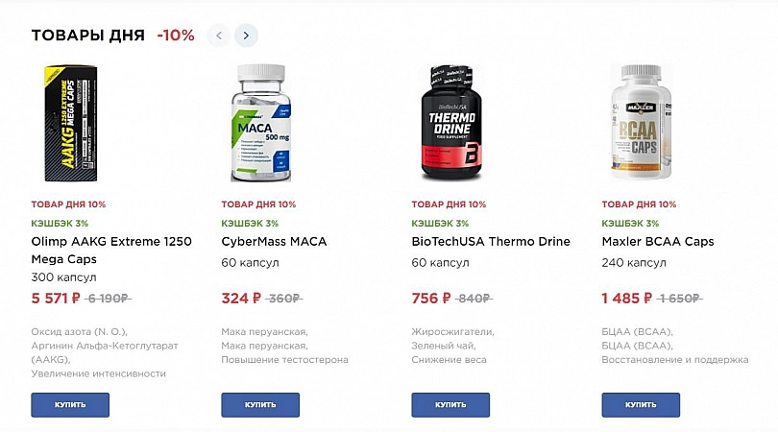Open the CyberMass MACA product title

coord(274,241)
